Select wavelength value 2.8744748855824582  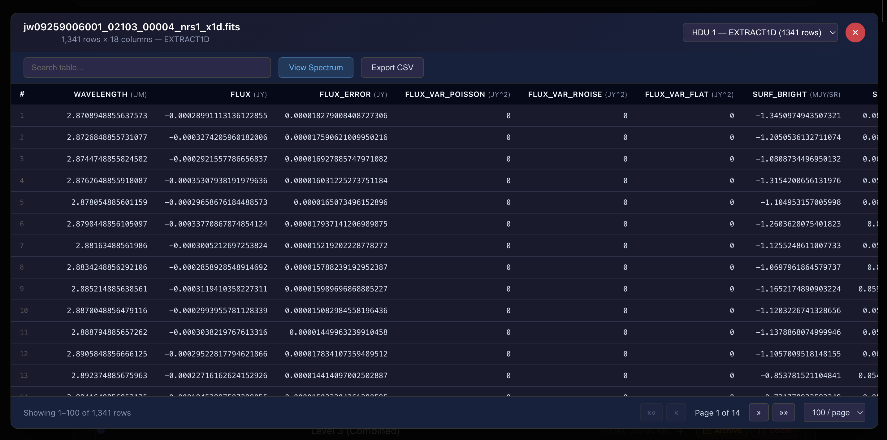[107, 159]
